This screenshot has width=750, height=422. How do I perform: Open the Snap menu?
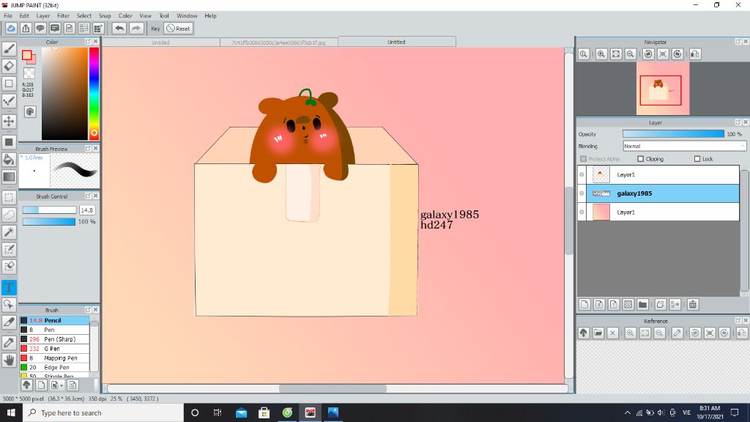[105, 16]
